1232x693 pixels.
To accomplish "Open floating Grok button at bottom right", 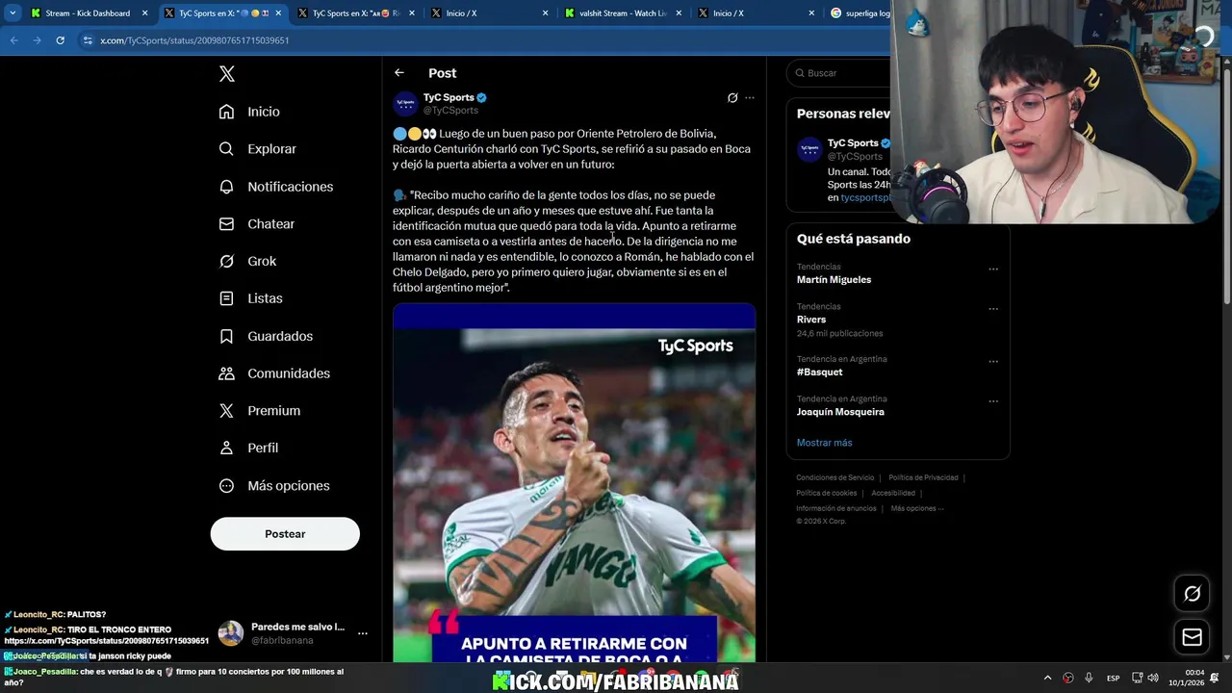I will click(x=1192, y=594).
